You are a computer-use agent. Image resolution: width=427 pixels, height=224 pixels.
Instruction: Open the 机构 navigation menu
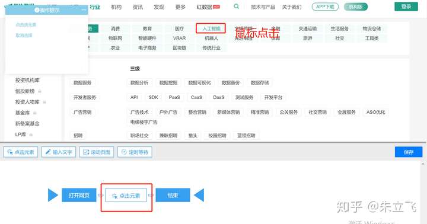tap(116, 7)
